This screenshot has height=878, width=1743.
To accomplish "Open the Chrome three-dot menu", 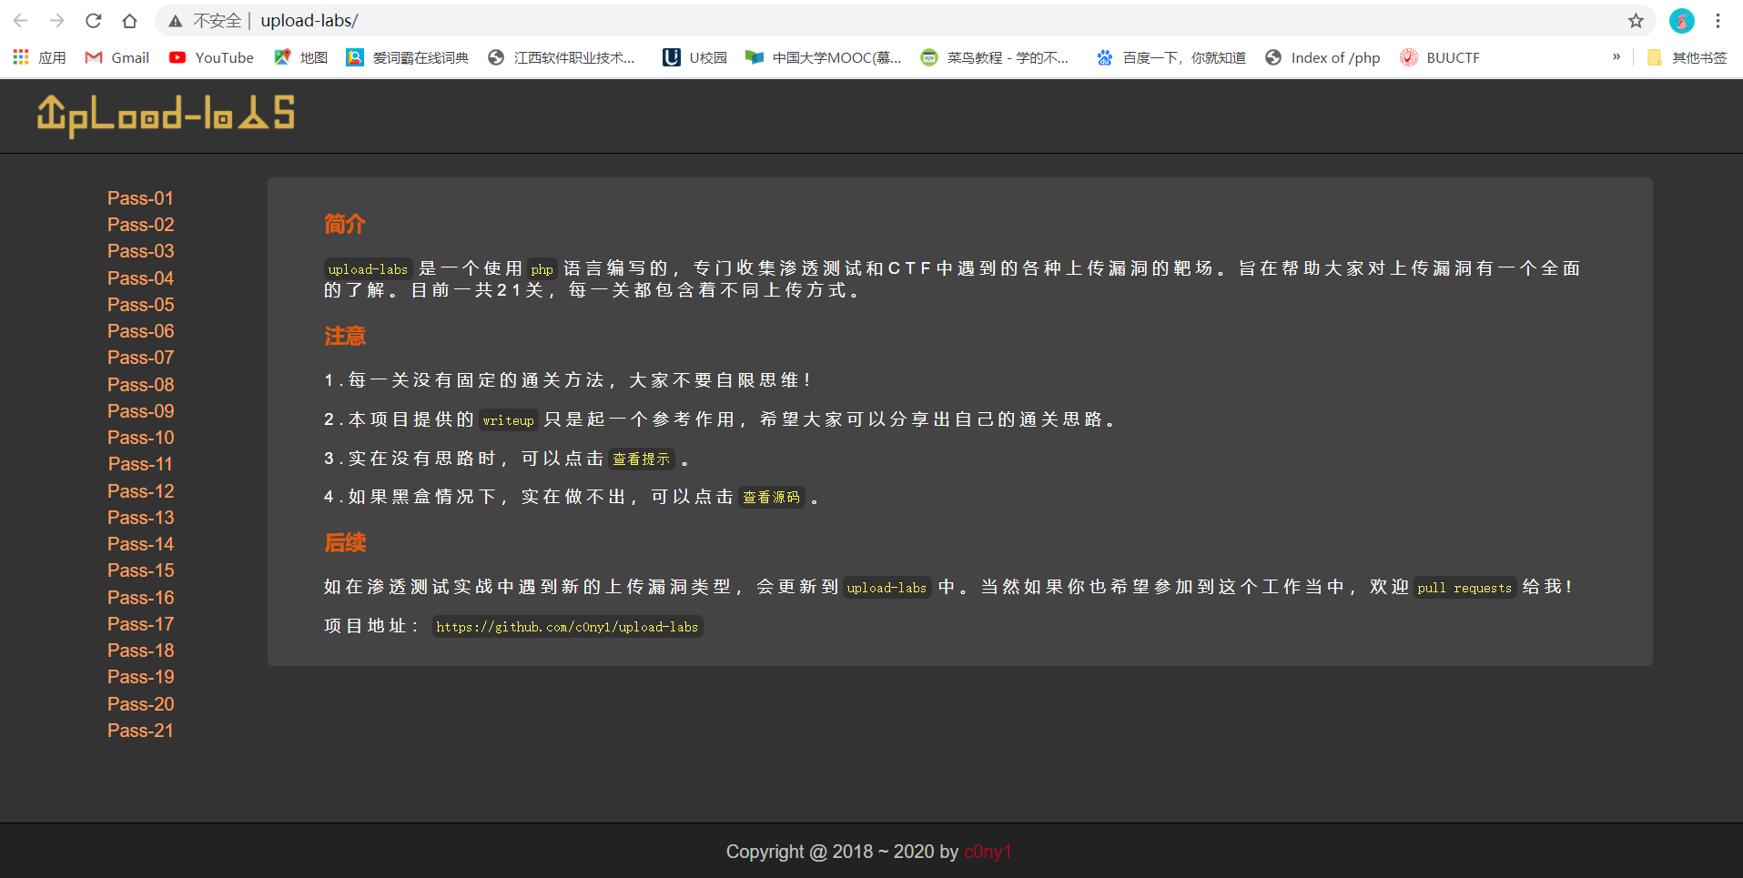I will coord(1718,20).
